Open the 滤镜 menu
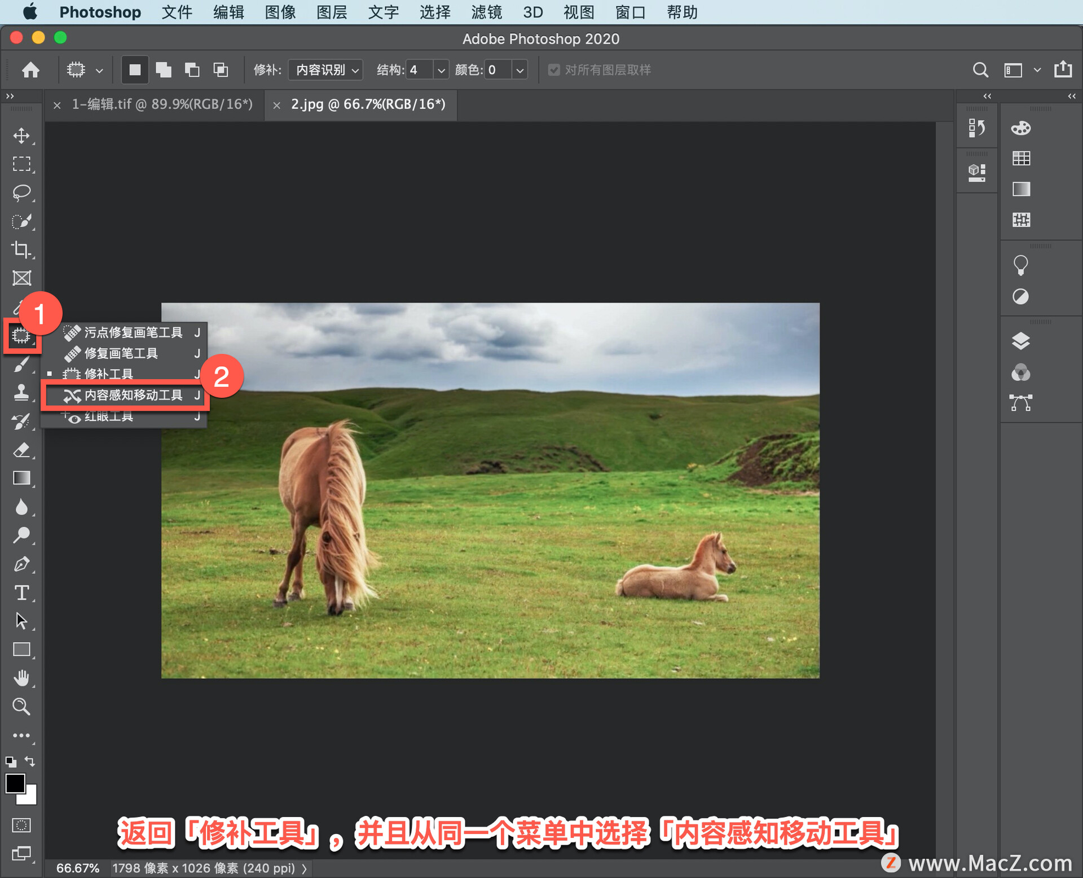Screen dimensions: 1083x878 click(x=486, y=12)
